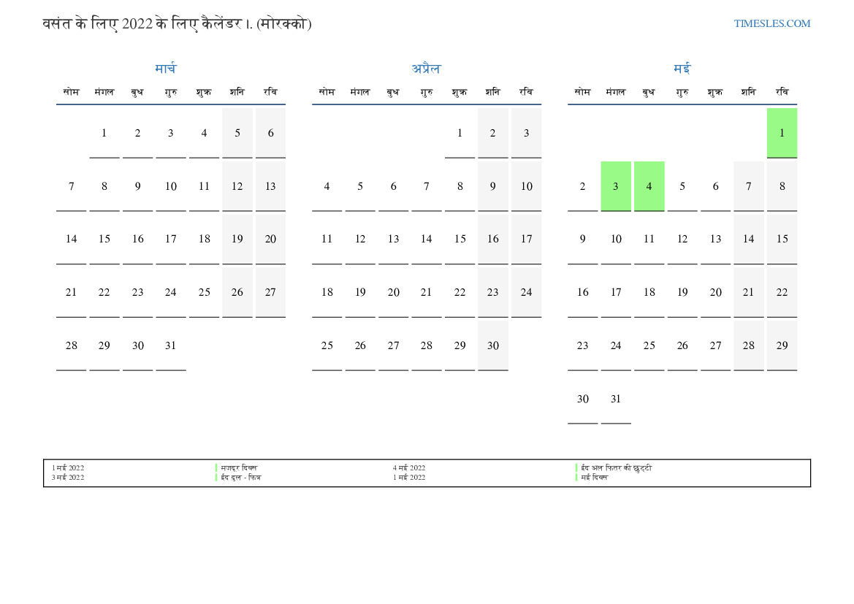Select date 2 in मई

582,186
